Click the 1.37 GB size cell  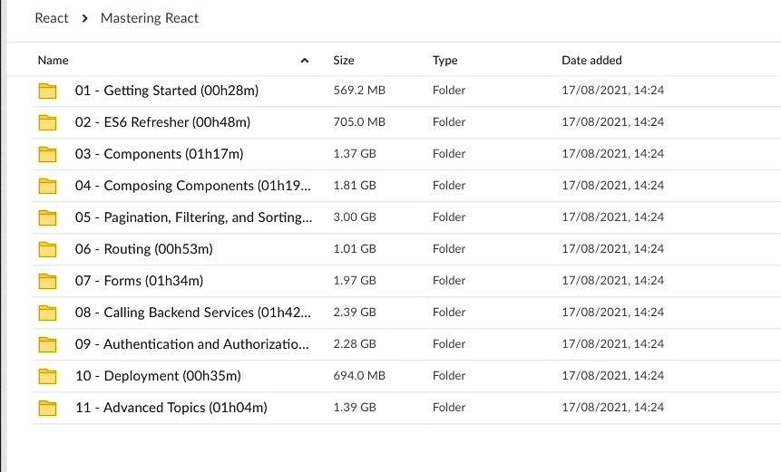point(355,154)
